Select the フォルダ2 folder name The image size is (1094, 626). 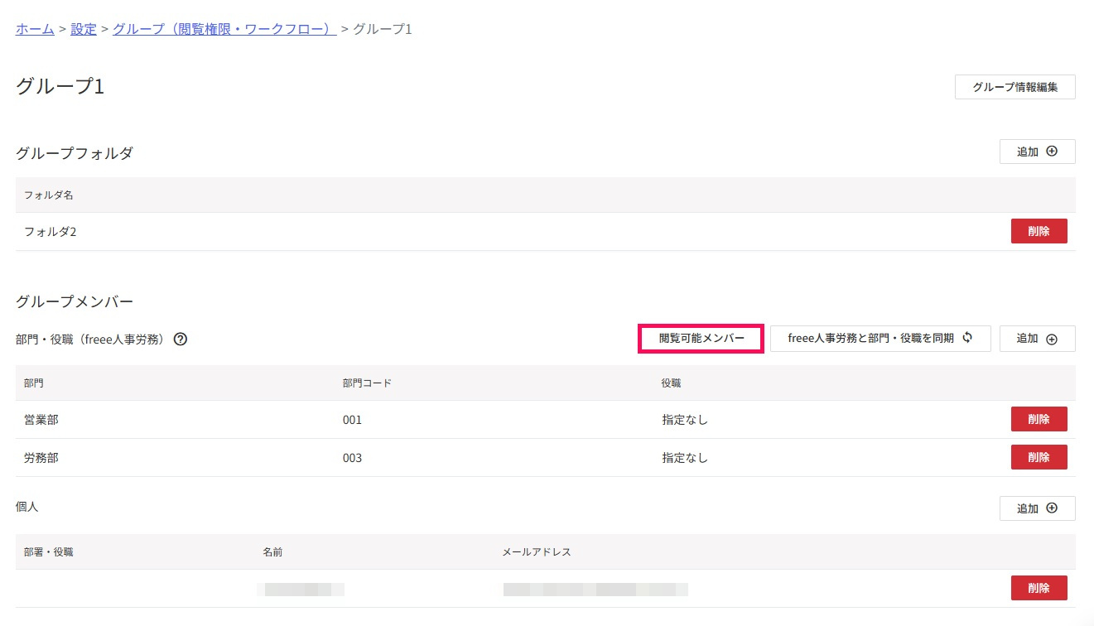[51, 232]
